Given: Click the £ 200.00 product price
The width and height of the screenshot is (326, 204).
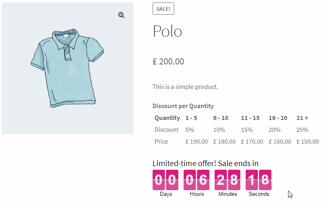Looking at the screenshot, I should 168,62.
